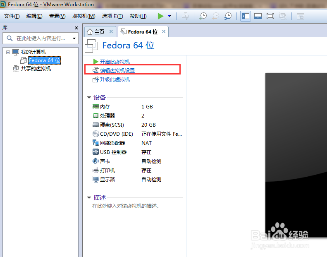Screen dimensions: 327x257
Task: Open the library search dropdown arrow
Action: pyautogui.click(x=74, y=38)
